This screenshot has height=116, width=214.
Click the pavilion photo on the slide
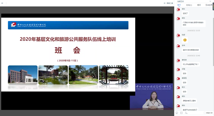[x=114, y=75]
